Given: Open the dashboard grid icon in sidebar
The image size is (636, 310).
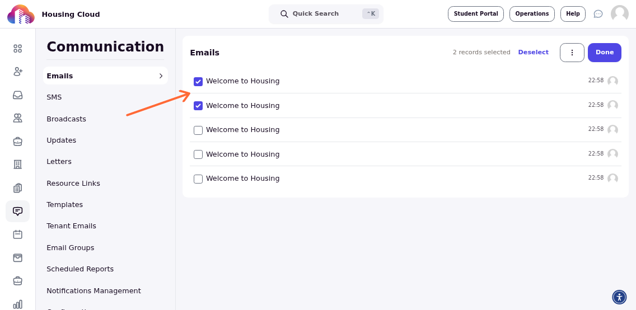Looking at the screenshot, I should point(17,49).
